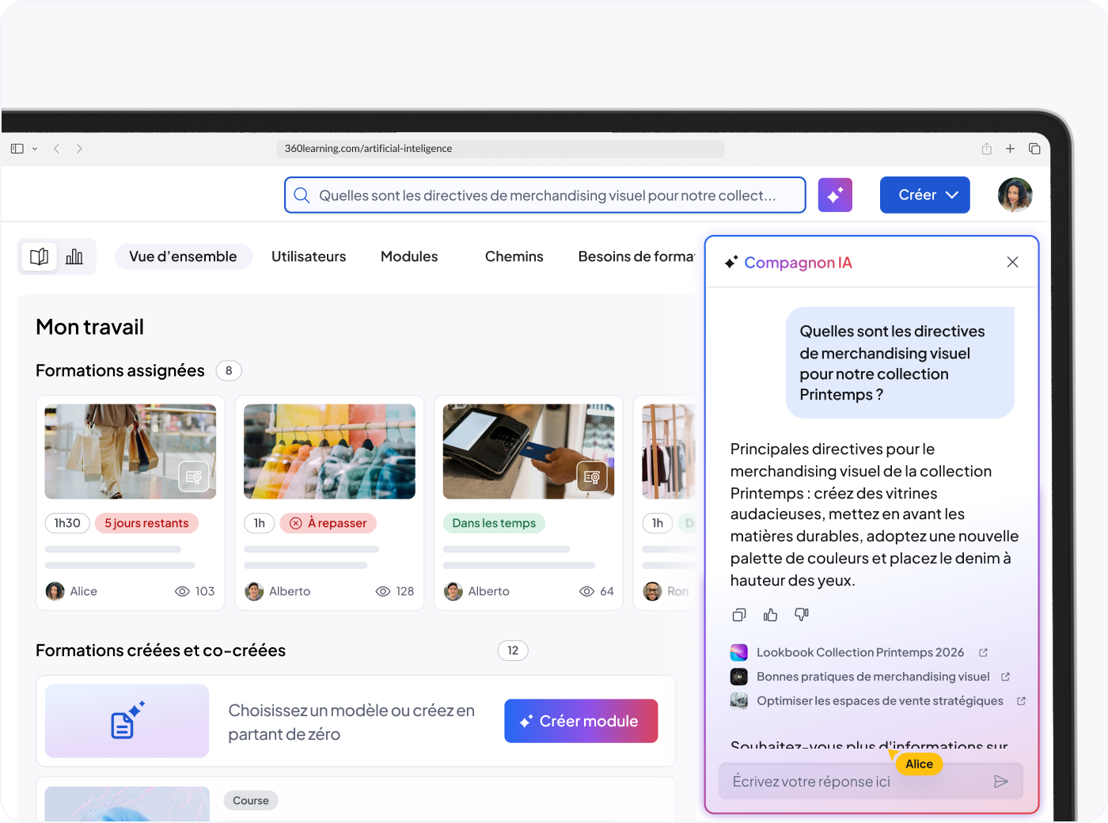
Task: Close the Compagnon IA panel
Action: point(1012,262)
